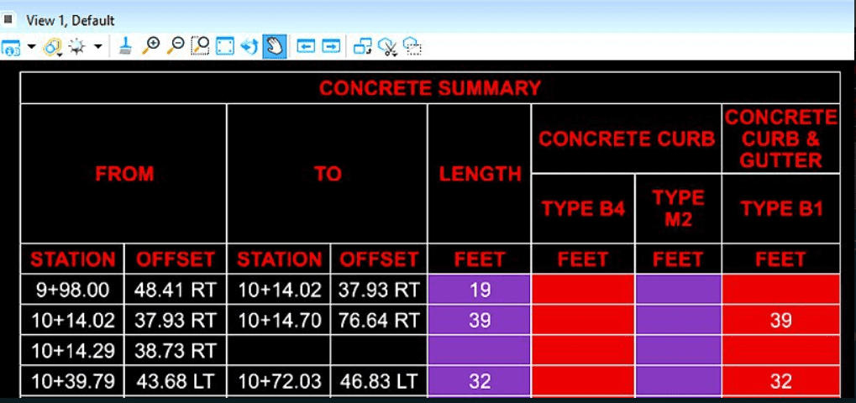856x403 pixels.
Task: Click the 43.68 LT offset cell
Action: click(176, 381)
